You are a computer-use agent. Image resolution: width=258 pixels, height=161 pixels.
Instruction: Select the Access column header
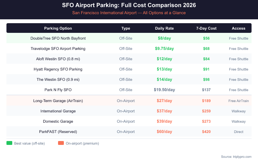238,28
